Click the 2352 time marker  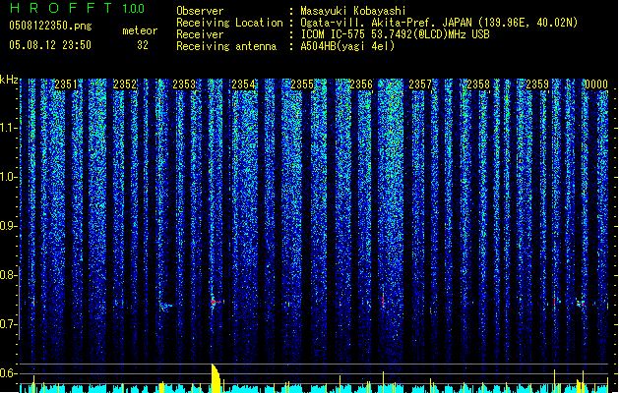click(x=125, y=84)
